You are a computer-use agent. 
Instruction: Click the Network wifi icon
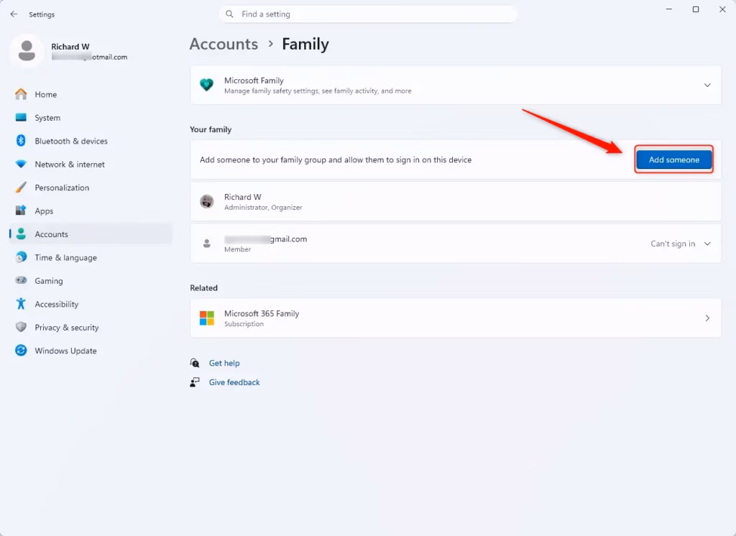pos(21,165)
